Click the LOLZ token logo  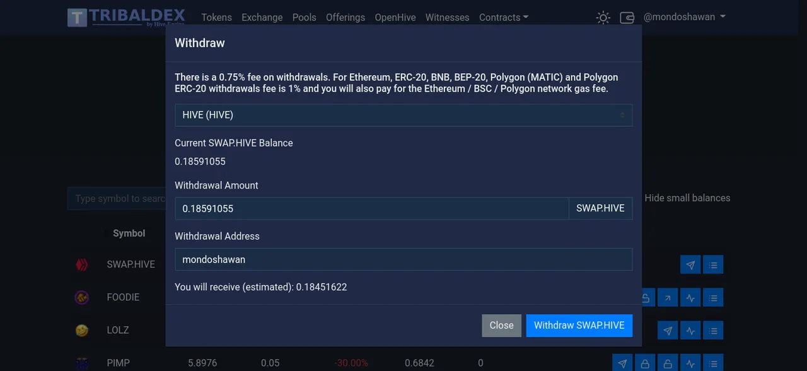click(81, 331)
